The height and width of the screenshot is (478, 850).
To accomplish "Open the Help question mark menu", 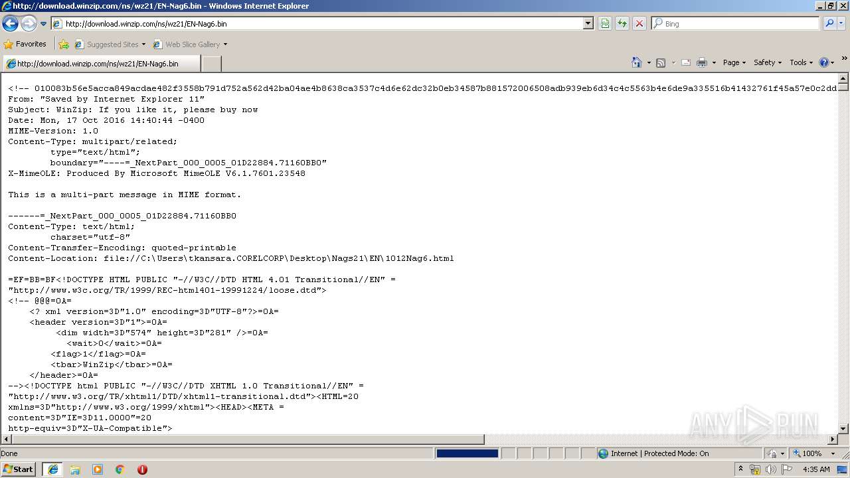I will (x=827, y=62).
